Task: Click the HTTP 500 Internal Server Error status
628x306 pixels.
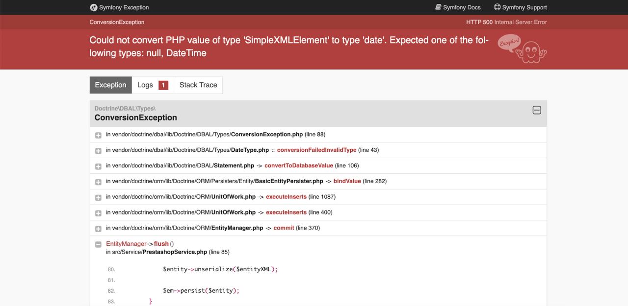Action: pos(506,22)
